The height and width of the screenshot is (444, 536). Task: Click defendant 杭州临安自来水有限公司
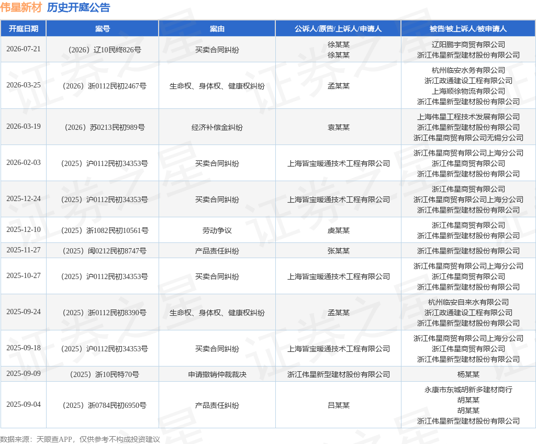pos(468,302)
